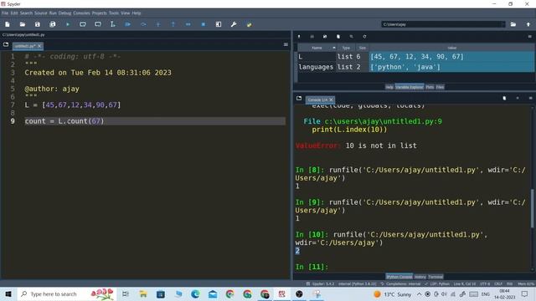Select value '[45, 67, 12, 34, 90, 67]'

[417, 57]
